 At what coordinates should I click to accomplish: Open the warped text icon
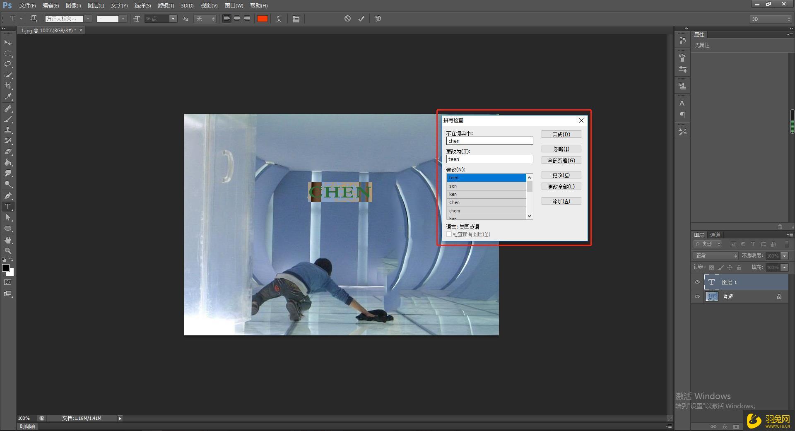tap(279, 19)
